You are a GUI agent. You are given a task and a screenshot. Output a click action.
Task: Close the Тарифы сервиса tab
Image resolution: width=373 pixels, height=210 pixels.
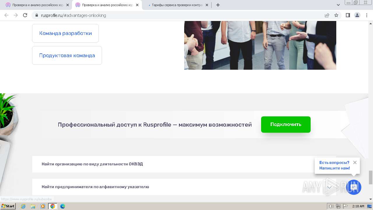click(x=207, y=5)
